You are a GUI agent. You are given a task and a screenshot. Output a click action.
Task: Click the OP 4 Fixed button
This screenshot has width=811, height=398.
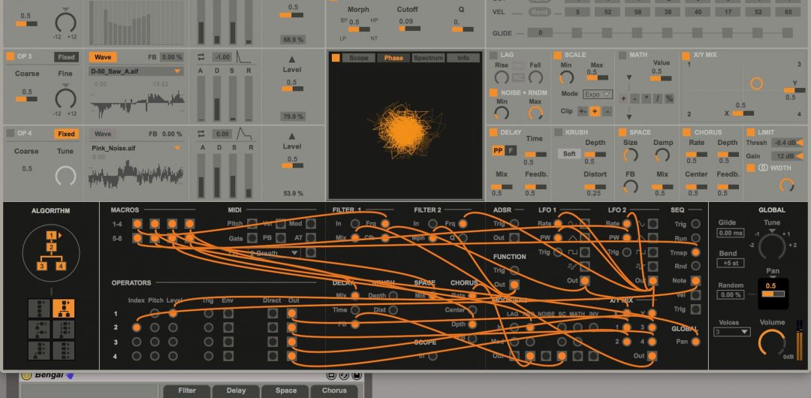click(66, 134)
